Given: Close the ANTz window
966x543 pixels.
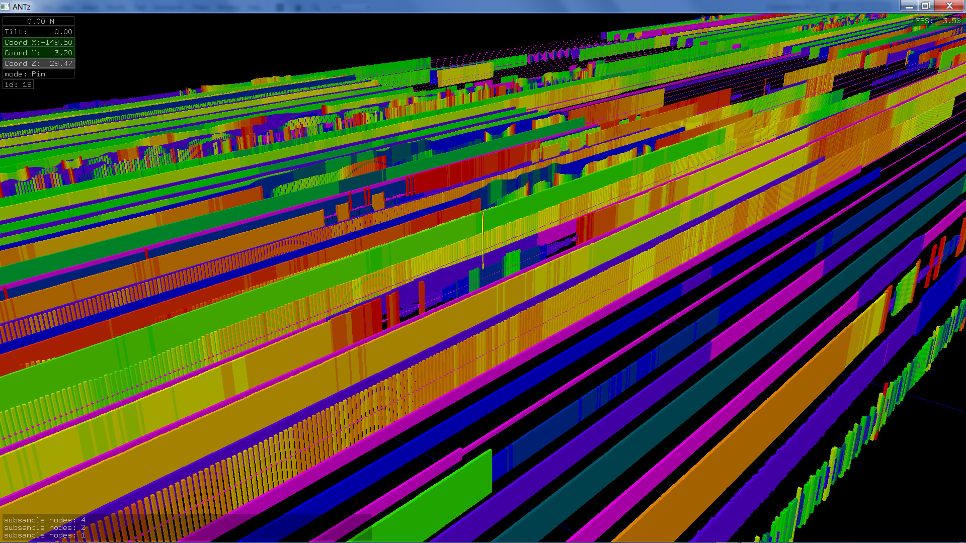Looking at the screenshot, I should click(949, 6).
